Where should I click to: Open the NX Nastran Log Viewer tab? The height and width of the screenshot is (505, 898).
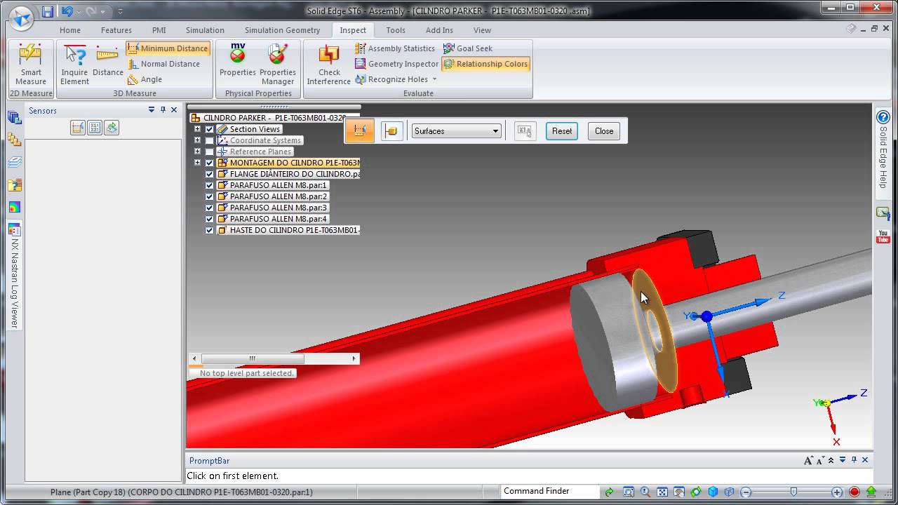[15, 275]
